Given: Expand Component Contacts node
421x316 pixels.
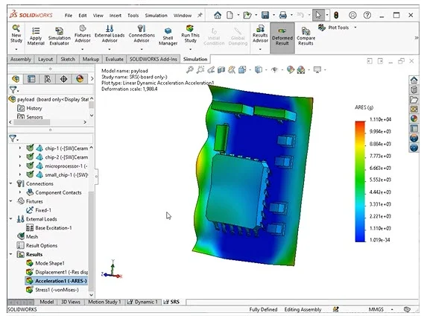Looking at the screenshot, I should pyautogui.click(x=20, y=192).
